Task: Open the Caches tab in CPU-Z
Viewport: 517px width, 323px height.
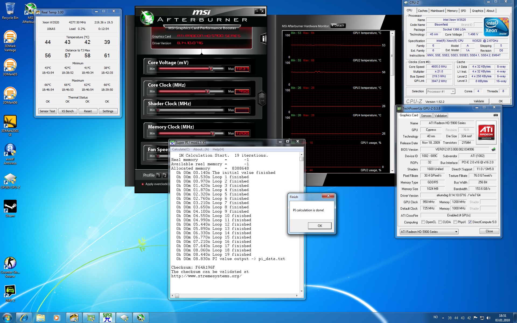Action: (422, 11)
